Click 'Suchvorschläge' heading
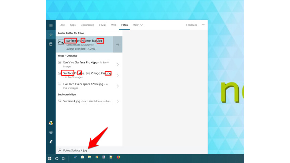This screenshot has height=163, width=290. [67, 95]
